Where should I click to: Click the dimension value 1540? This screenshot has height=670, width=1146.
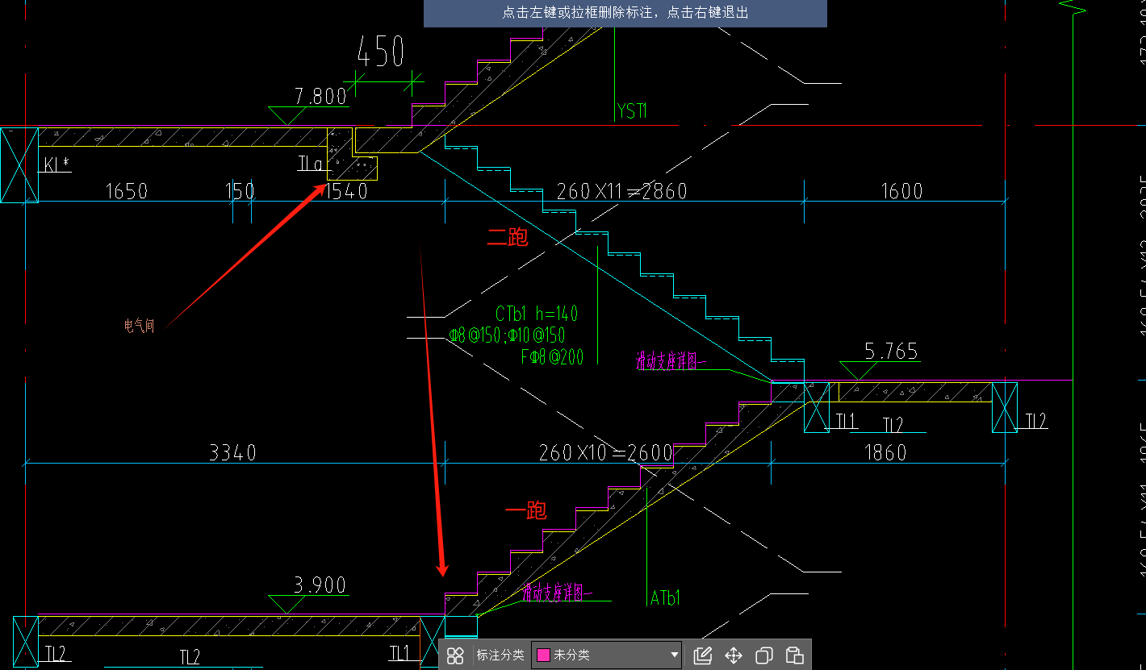tap(347, 191)
